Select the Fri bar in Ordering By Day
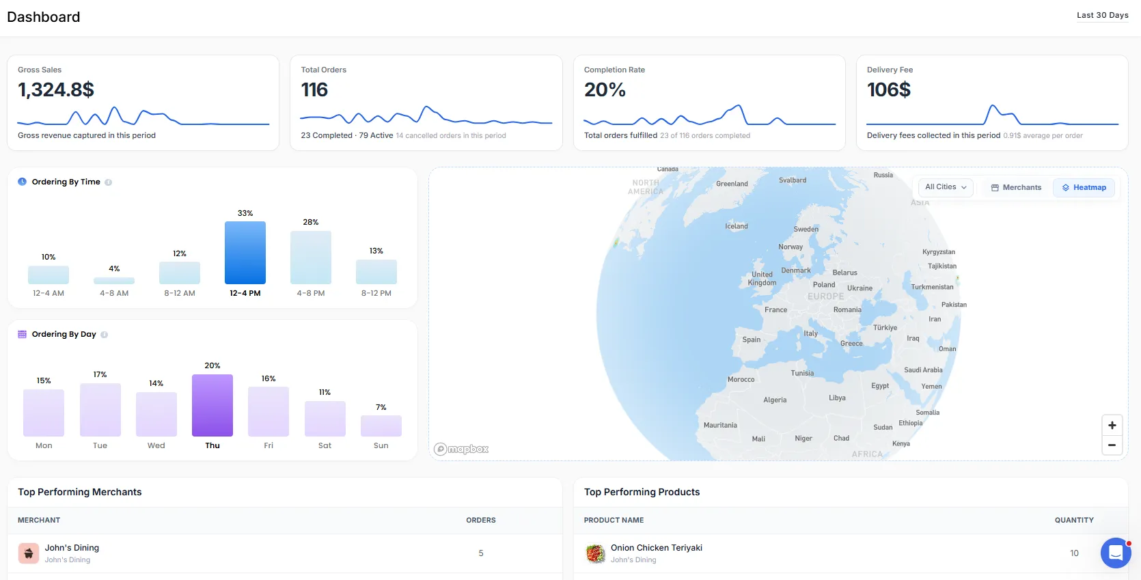 [269, 411]
